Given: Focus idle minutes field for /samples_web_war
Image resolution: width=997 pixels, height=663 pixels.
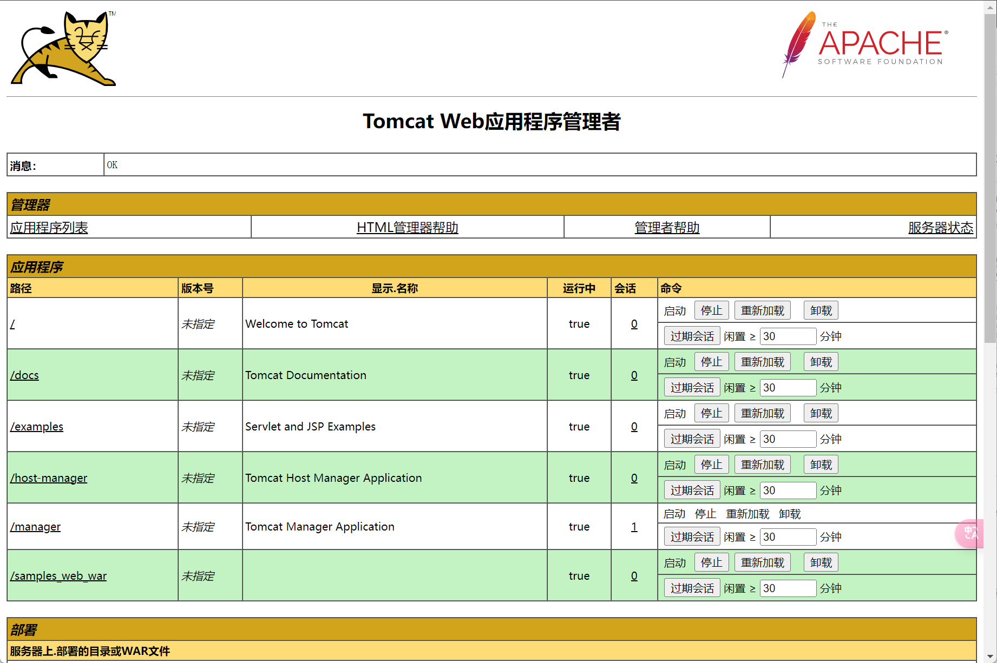Looking at the screenshot, I should click(788, 588).
